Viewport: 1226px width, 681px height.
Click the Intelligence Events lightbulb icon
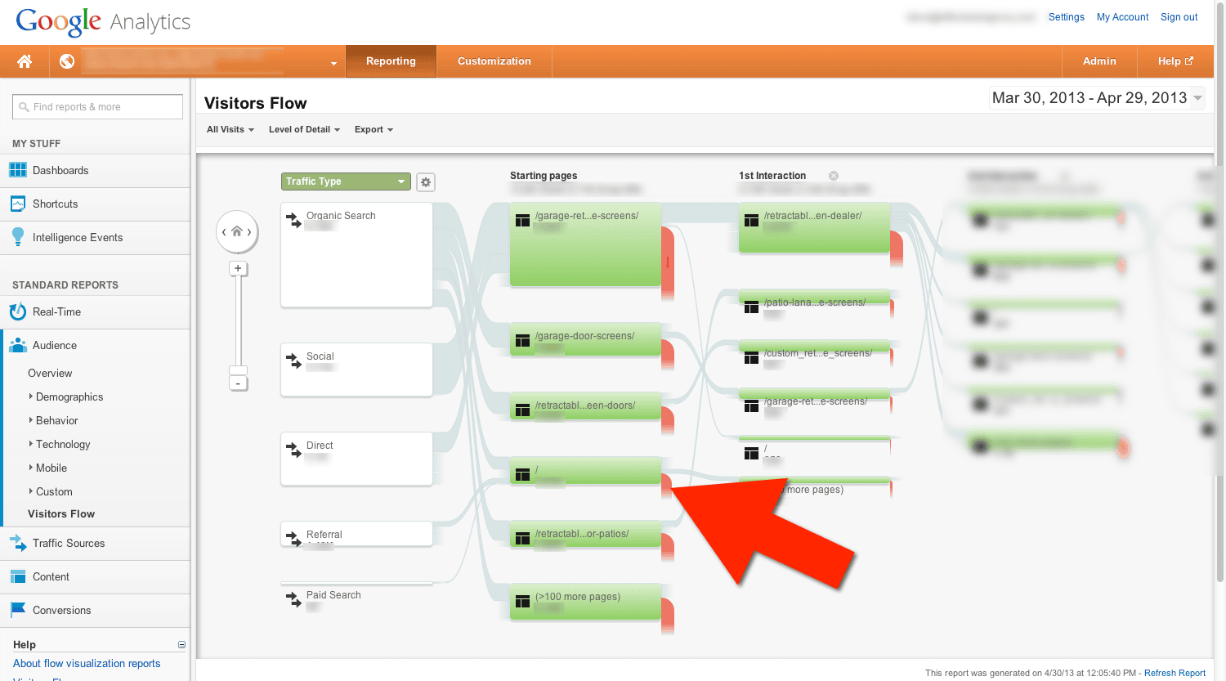pyautogui.click(x=17, y=237)
